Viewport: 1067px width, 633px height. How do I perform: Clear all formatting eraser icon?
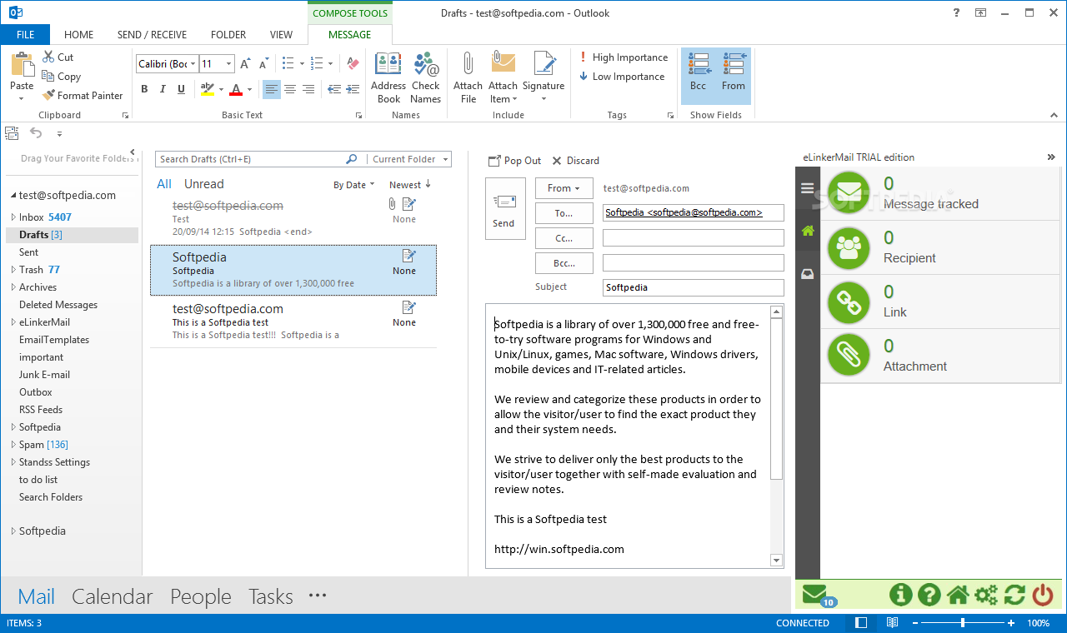[353, 63]
